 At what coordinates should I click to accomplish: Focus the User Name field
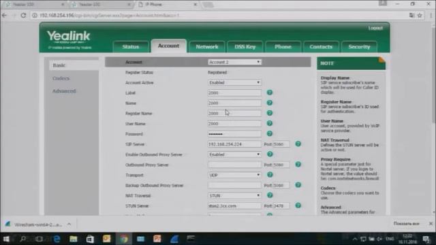pos(234,124)
